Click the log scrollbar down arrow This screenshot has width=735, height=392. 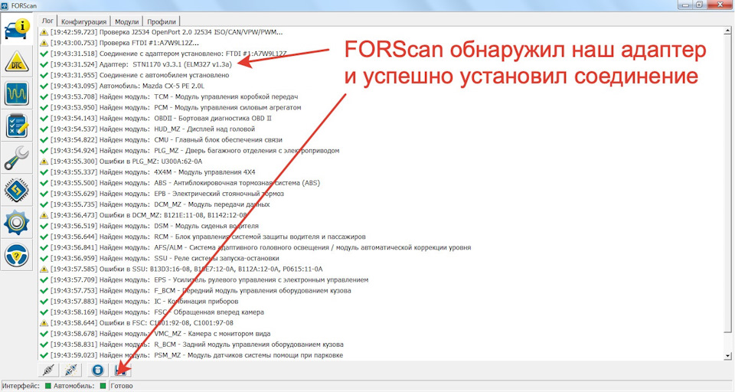728,356
